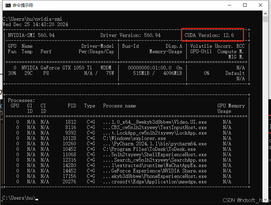Click PID 8116 in the process list
The height and width of the screenshot is (205, 271).
click(71, 127)
